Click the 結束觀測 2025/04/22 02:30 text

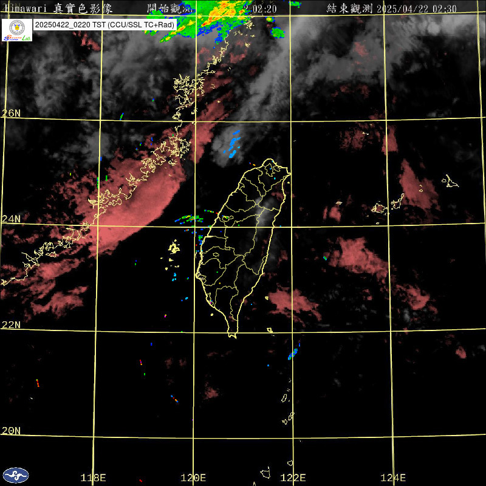pos(391,9)
